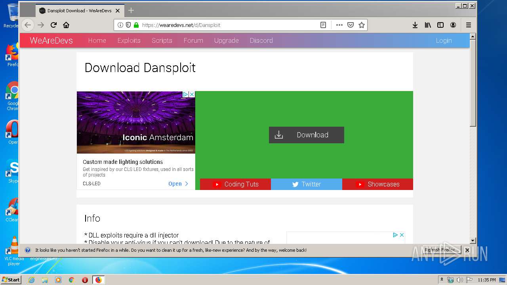Open the Showcases YouTube button

377,184
